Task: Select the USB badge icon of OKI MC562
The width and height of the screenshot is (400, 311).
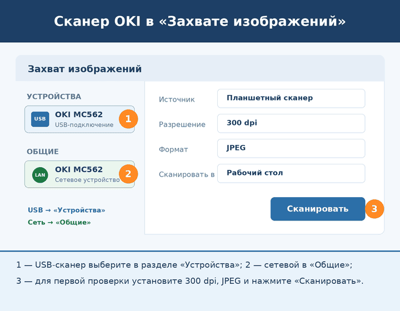Action: 40,119
